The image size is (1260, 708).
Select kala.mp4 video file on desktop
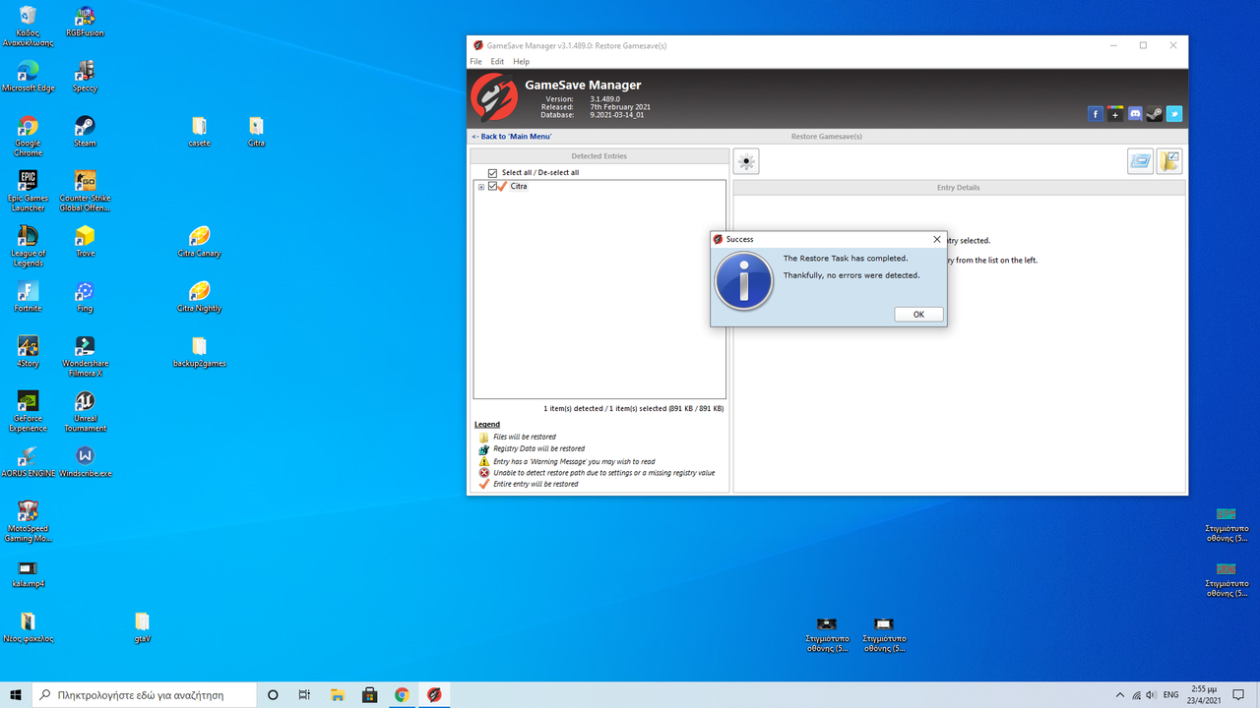(28, 574)
